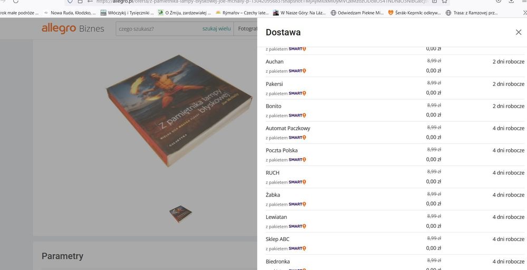Open the 'rok małe podróże' bookmark
Viewport: 527px width, 270px height.
tap(19, 13)
